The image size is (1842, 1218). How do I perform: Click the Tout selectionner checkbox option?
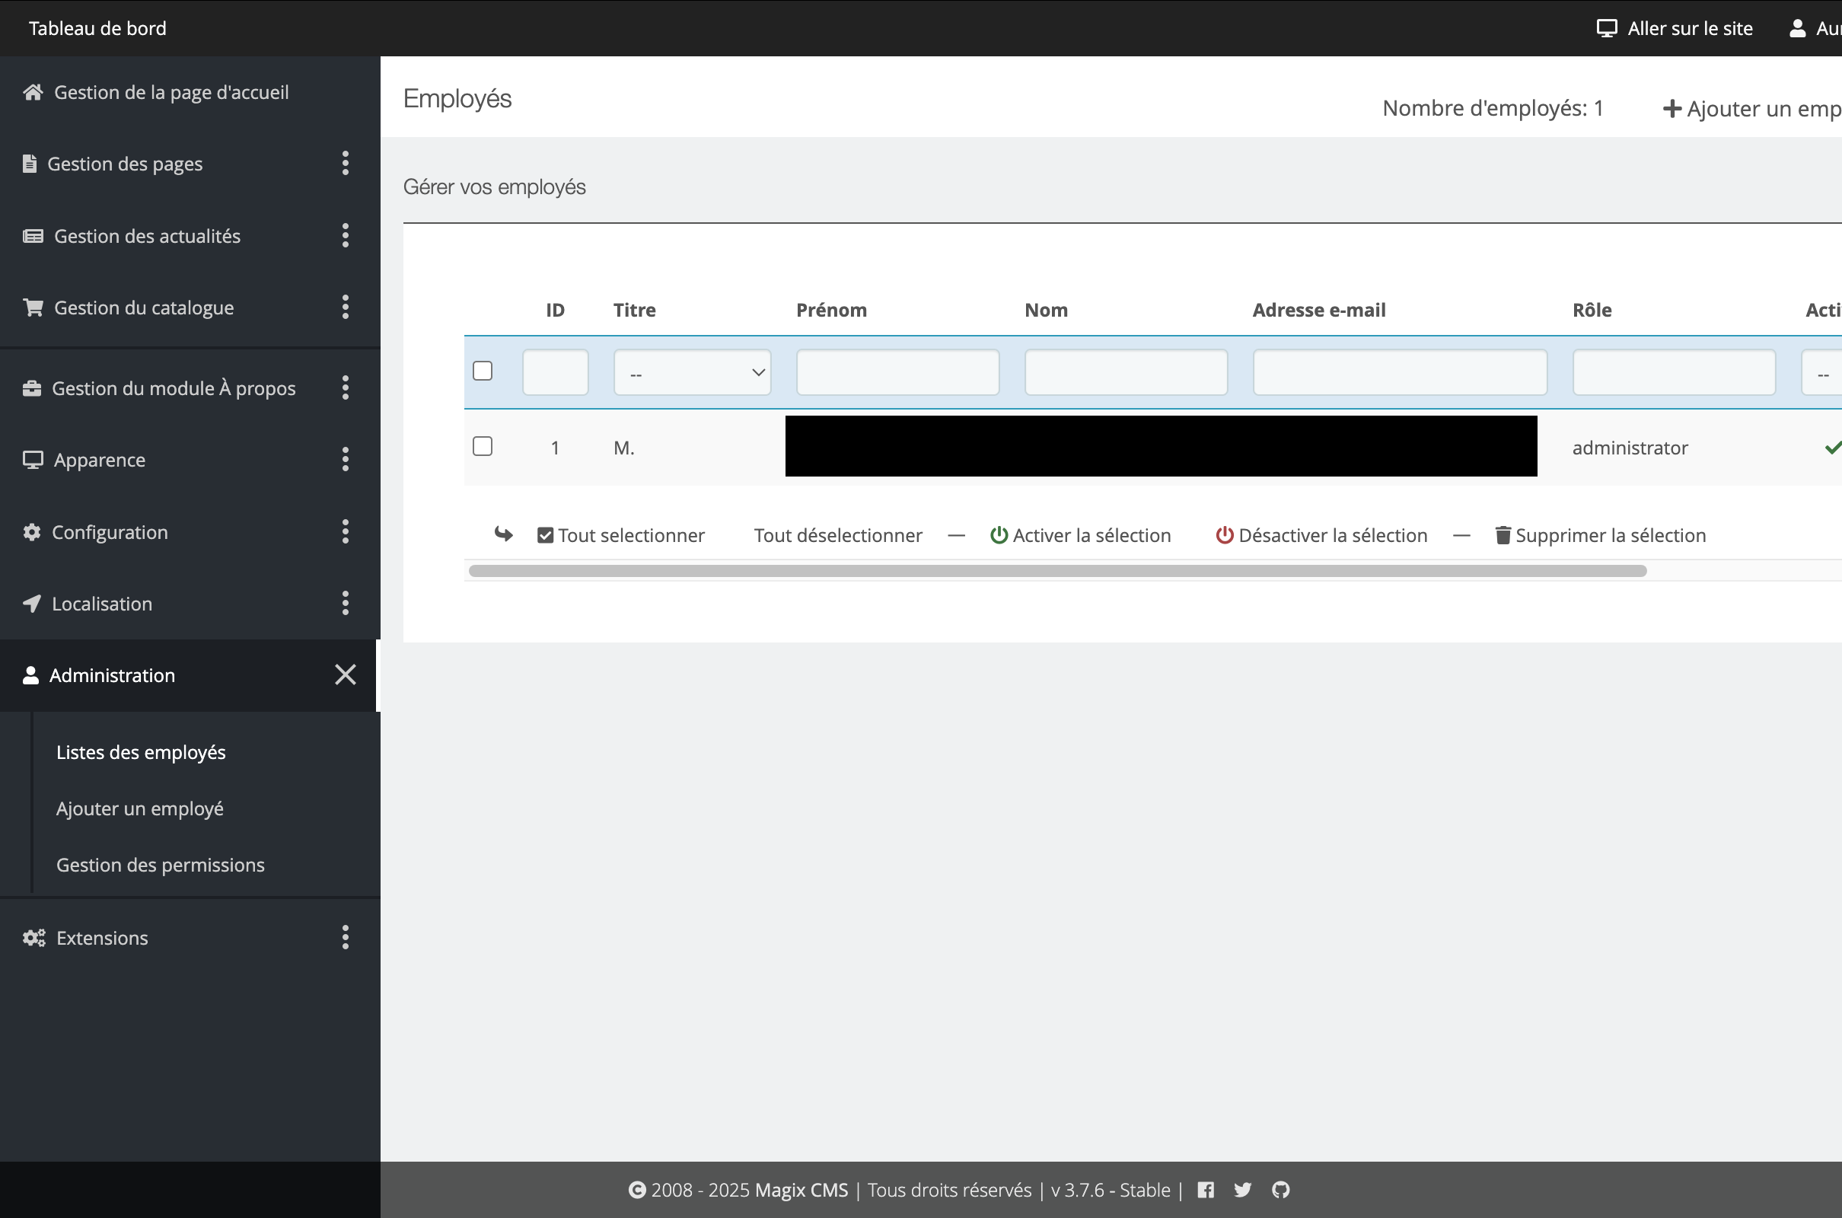pos(545,535)
